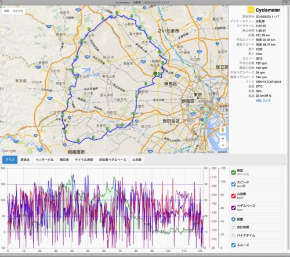Viewport: 290px width, 257px height.
Task: Click the 121.79 km distance value
Action: point(263,35)
